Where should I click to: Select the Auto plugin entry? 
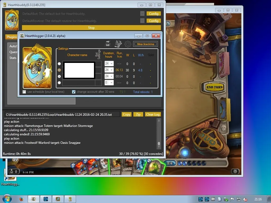click(x=13, y=46)
